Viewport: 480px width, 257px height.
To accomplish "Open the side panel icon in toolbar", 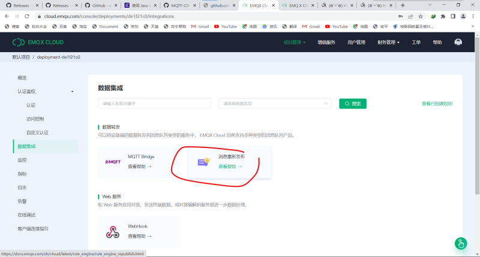I will coord(453,16).
